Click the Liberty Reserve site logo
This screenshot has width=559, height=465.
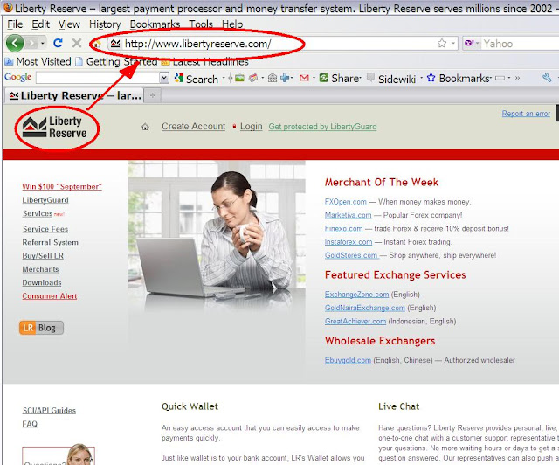(54, 128)
